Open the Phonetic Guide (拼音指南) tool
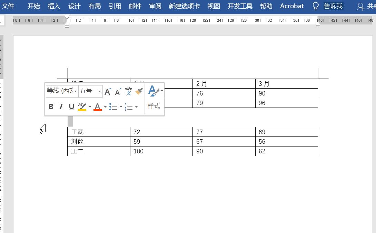 [x=128, y=91]
